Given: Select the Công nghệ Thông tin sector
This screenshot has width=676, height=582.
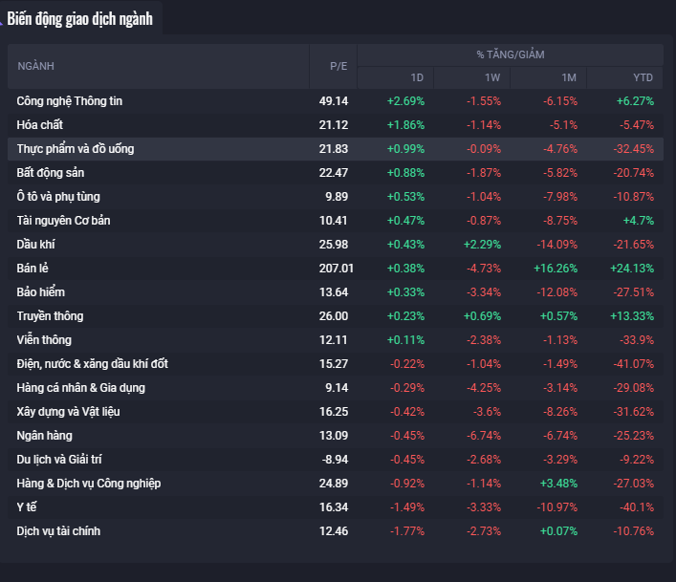Looking at the screenshot, I should tap(70, 101).
